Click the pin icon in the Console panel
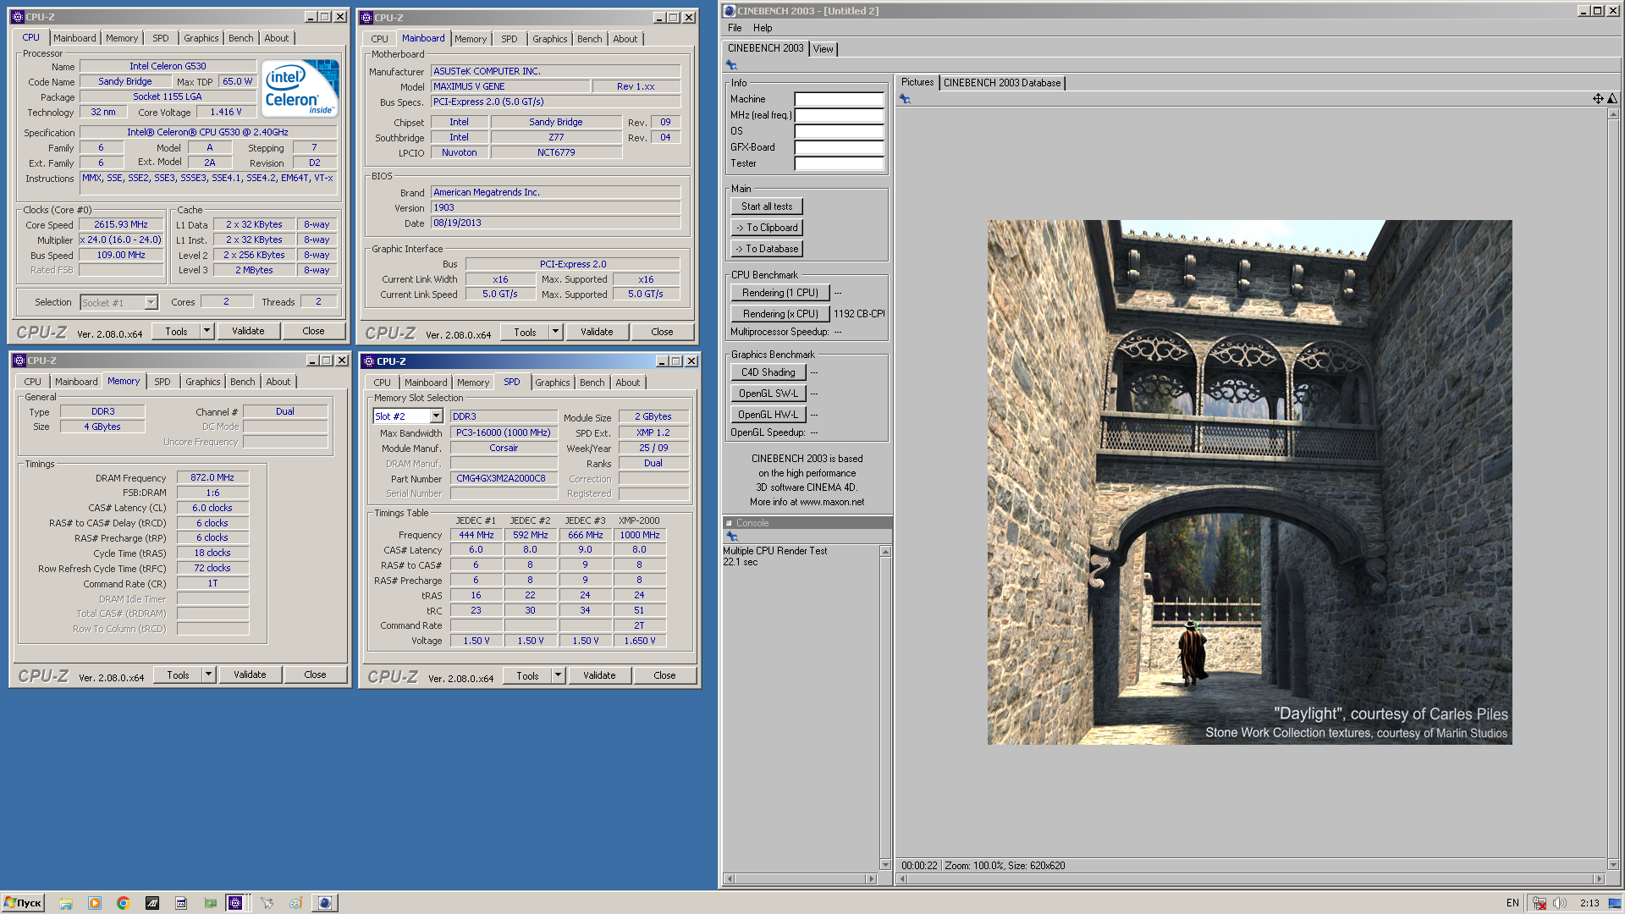This screenshot has width=1625, height=914. 732,537
